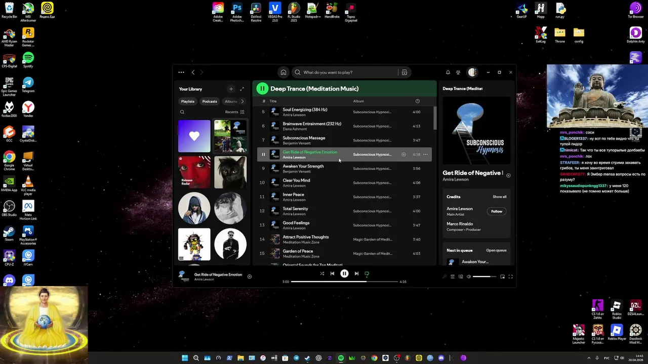
Task: Follow Amira Lewson
Action: (497, 211)
